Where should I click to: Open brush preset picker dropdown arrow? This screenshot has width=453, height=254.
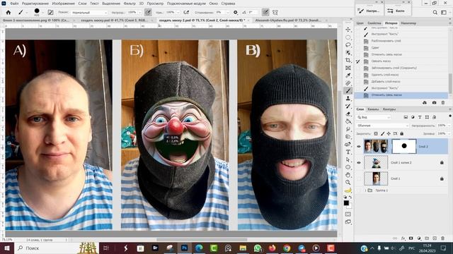coord(42,13)
